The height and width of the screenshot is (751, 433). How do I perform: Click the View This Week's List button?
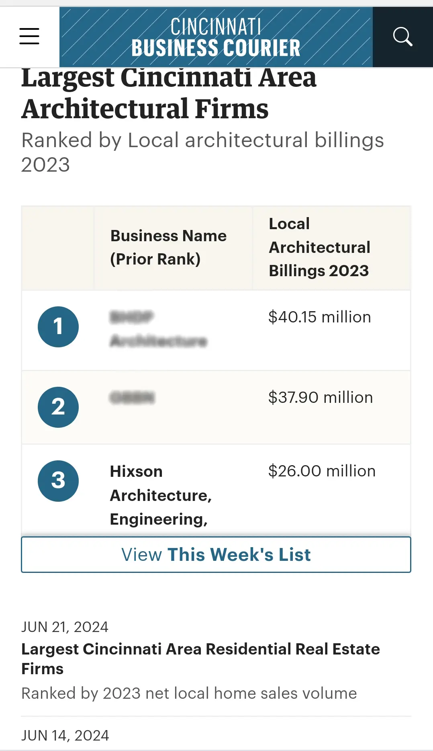click(x=216, y=554)
